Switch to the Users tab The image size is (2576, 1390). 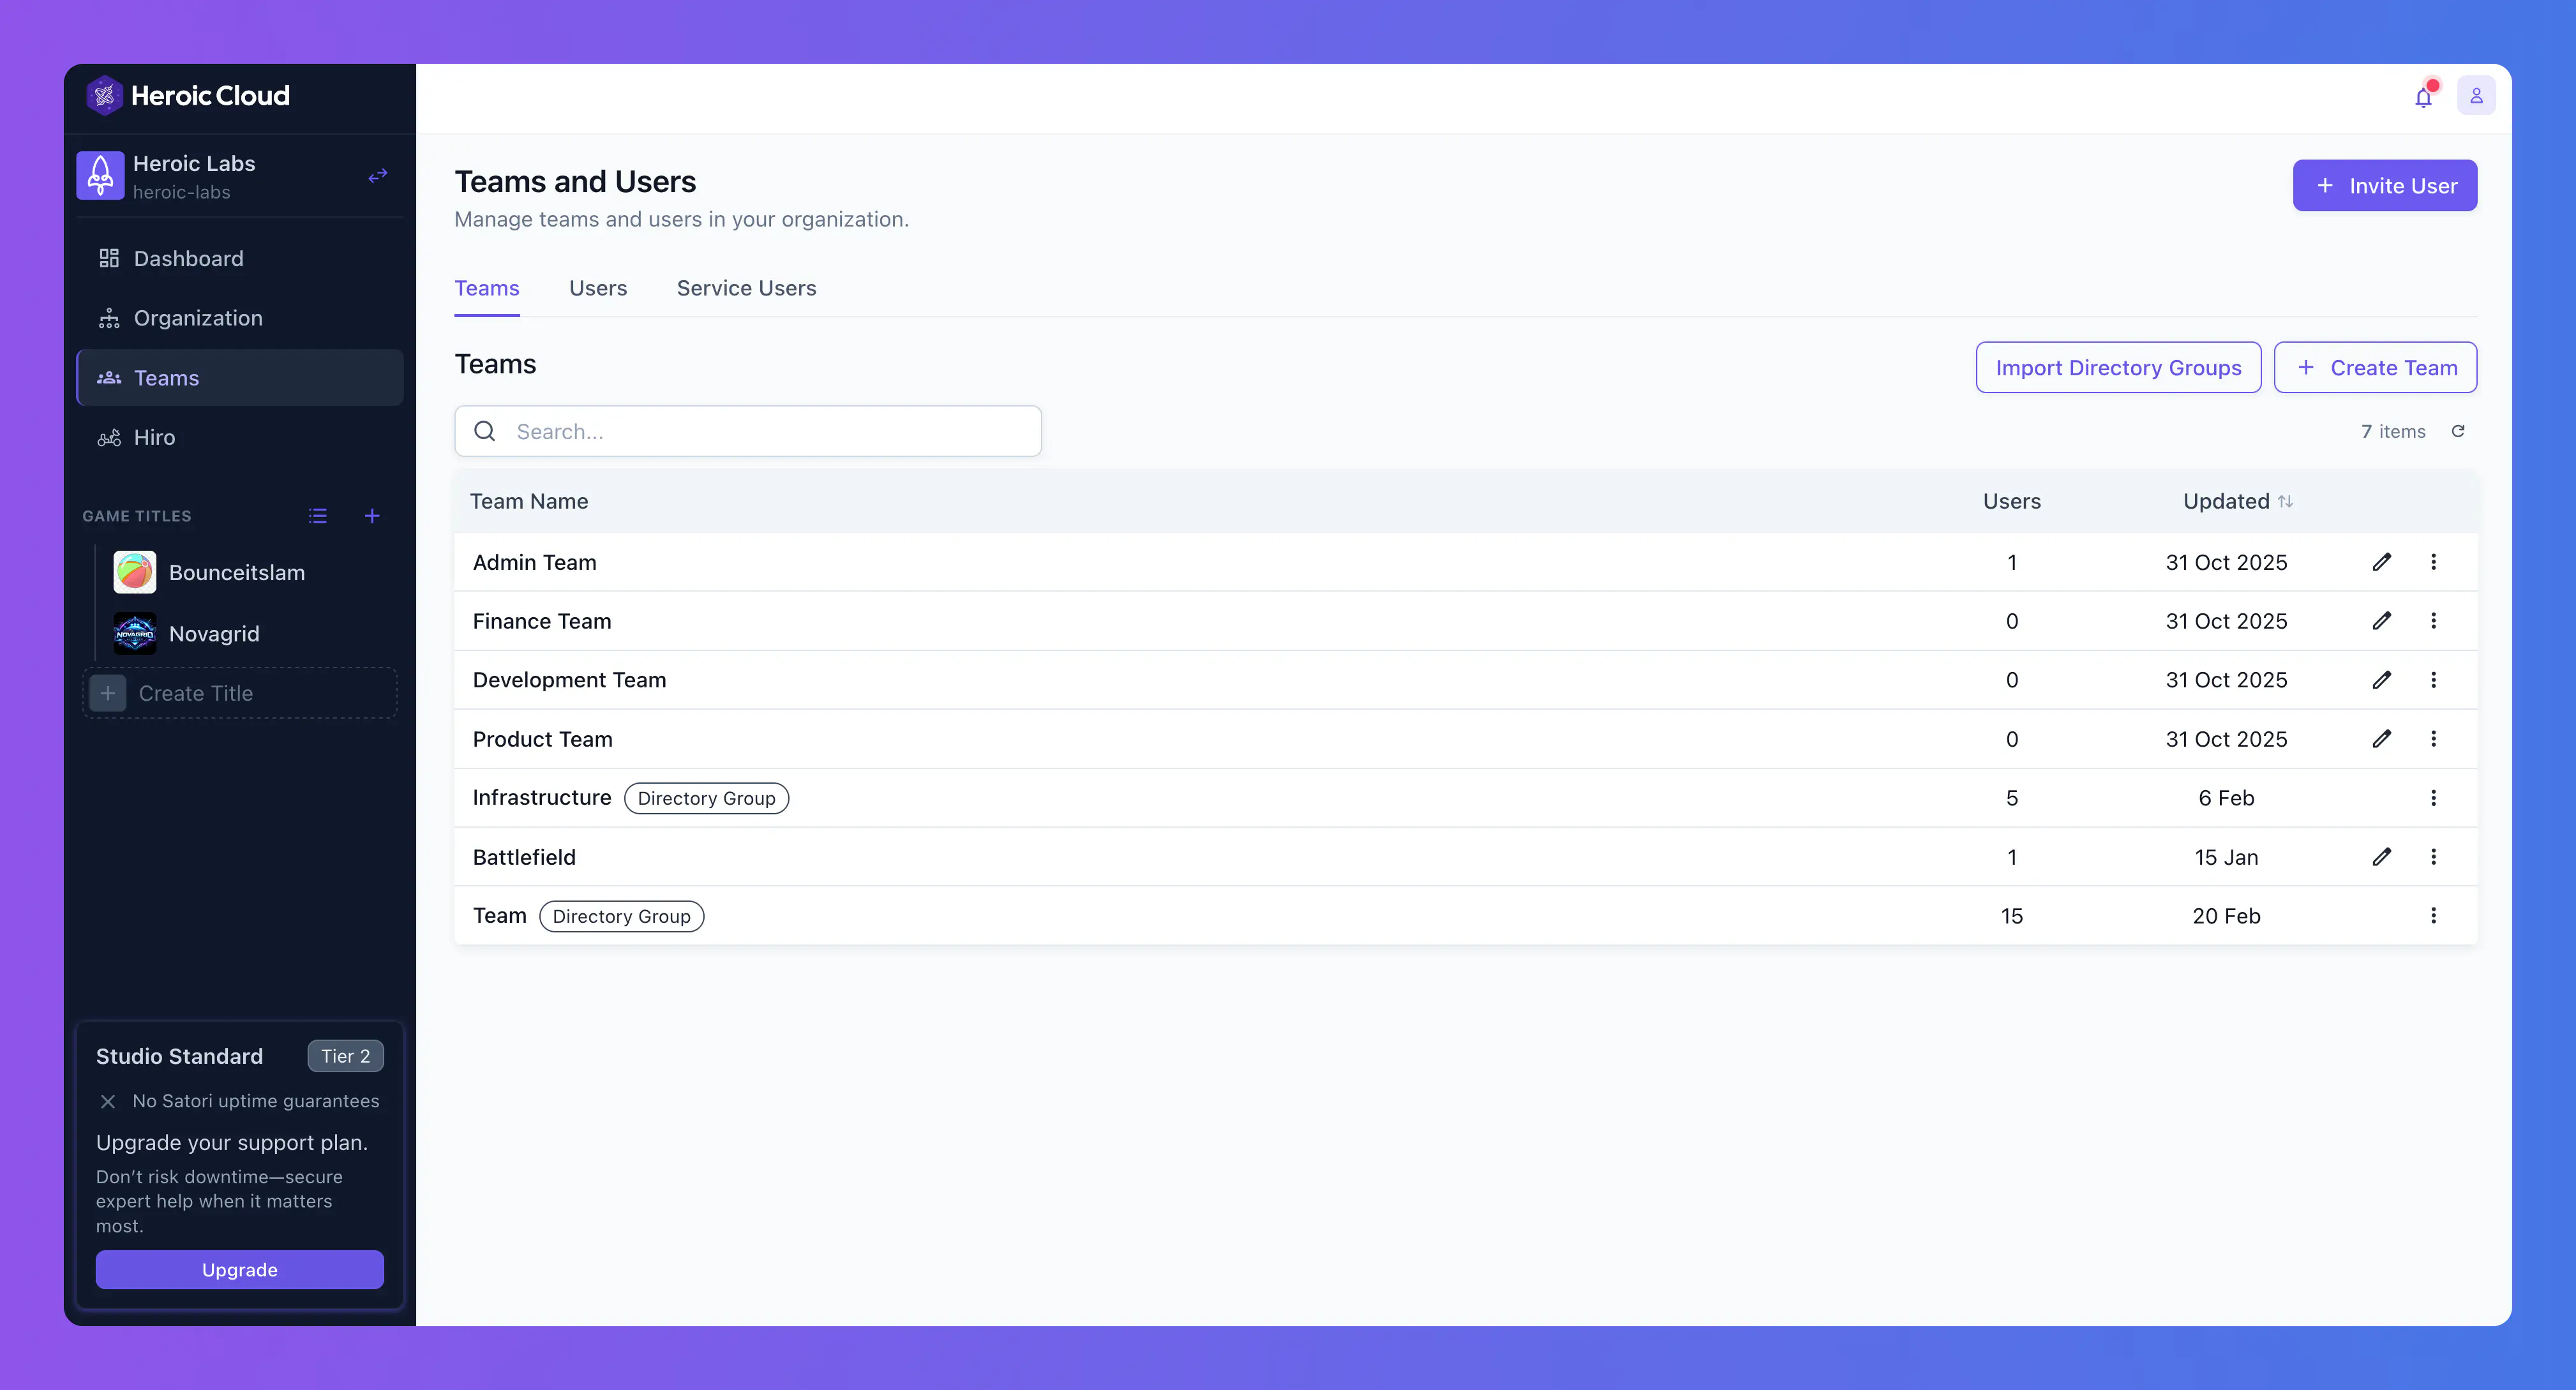tap(597, 288)
